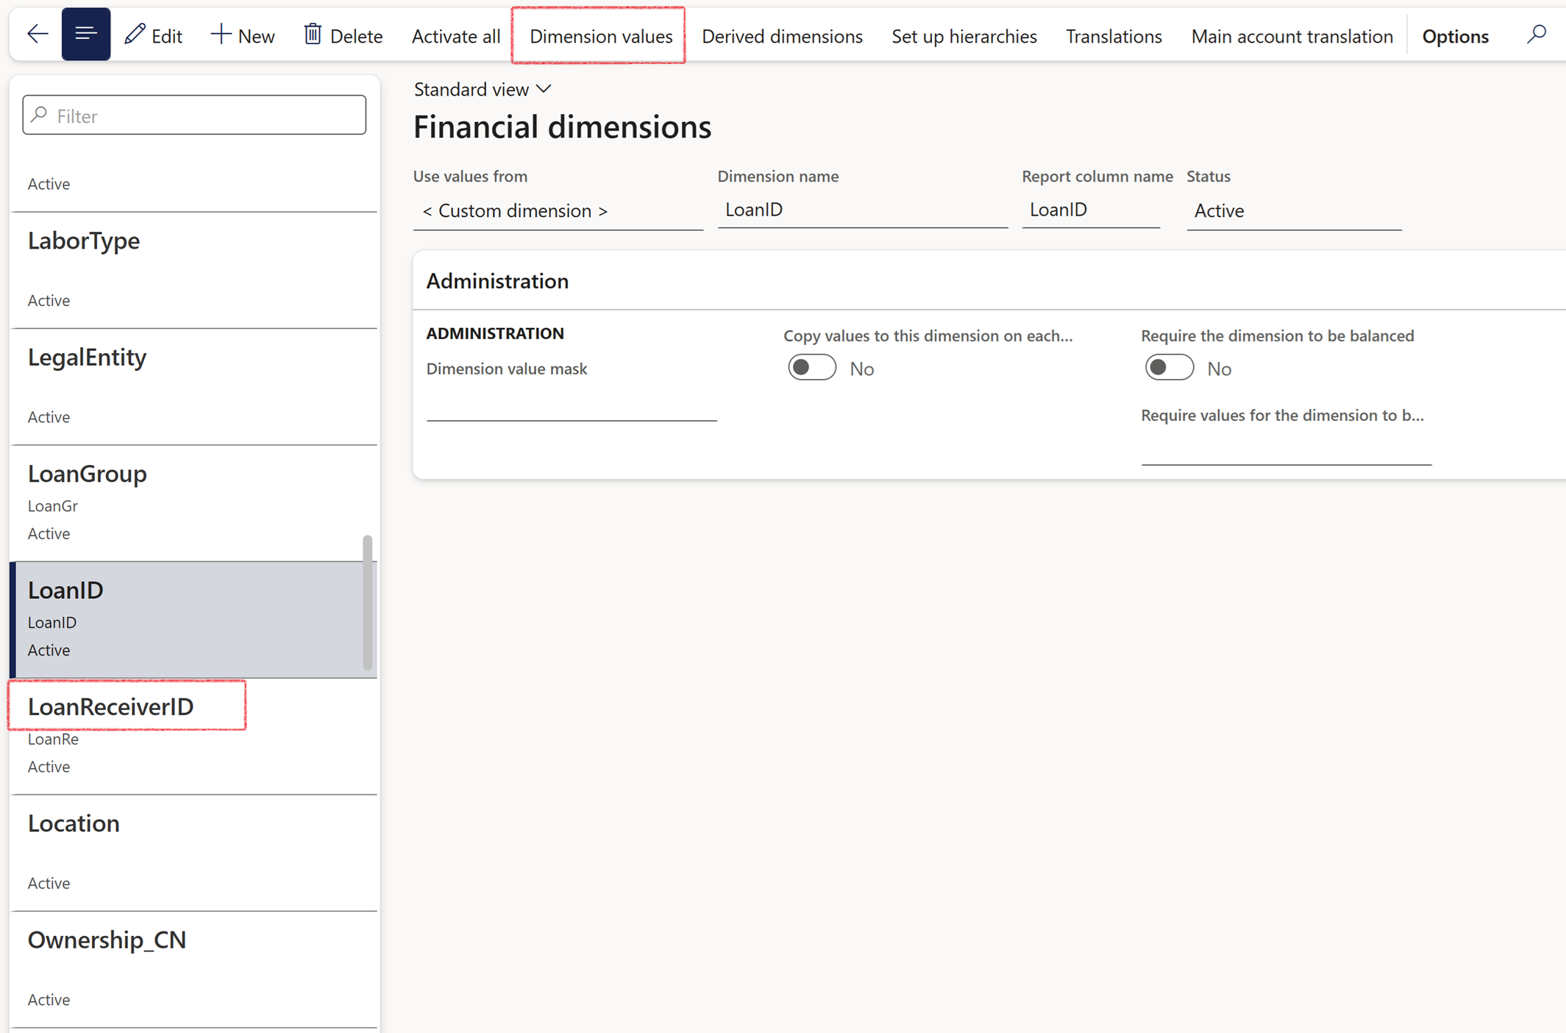
Task: Click the back arrow icon
Action: pos(37,35)
